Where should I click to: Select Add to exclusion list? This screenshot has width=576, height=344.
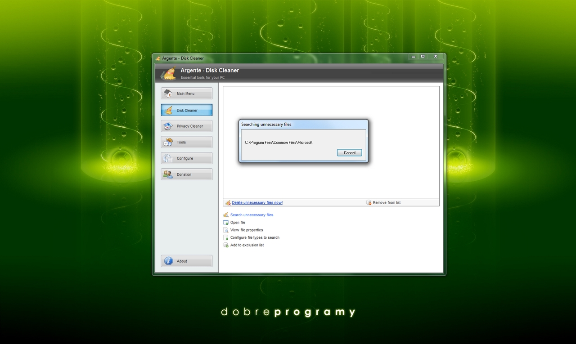247,245
